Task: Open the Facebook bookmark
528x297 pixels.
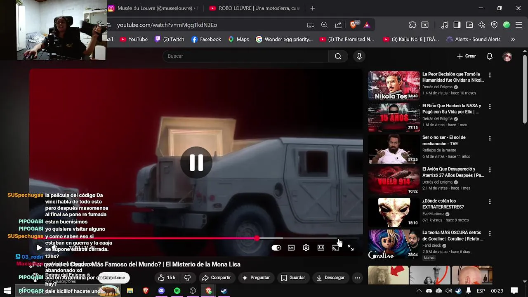Action: [206, 39]
